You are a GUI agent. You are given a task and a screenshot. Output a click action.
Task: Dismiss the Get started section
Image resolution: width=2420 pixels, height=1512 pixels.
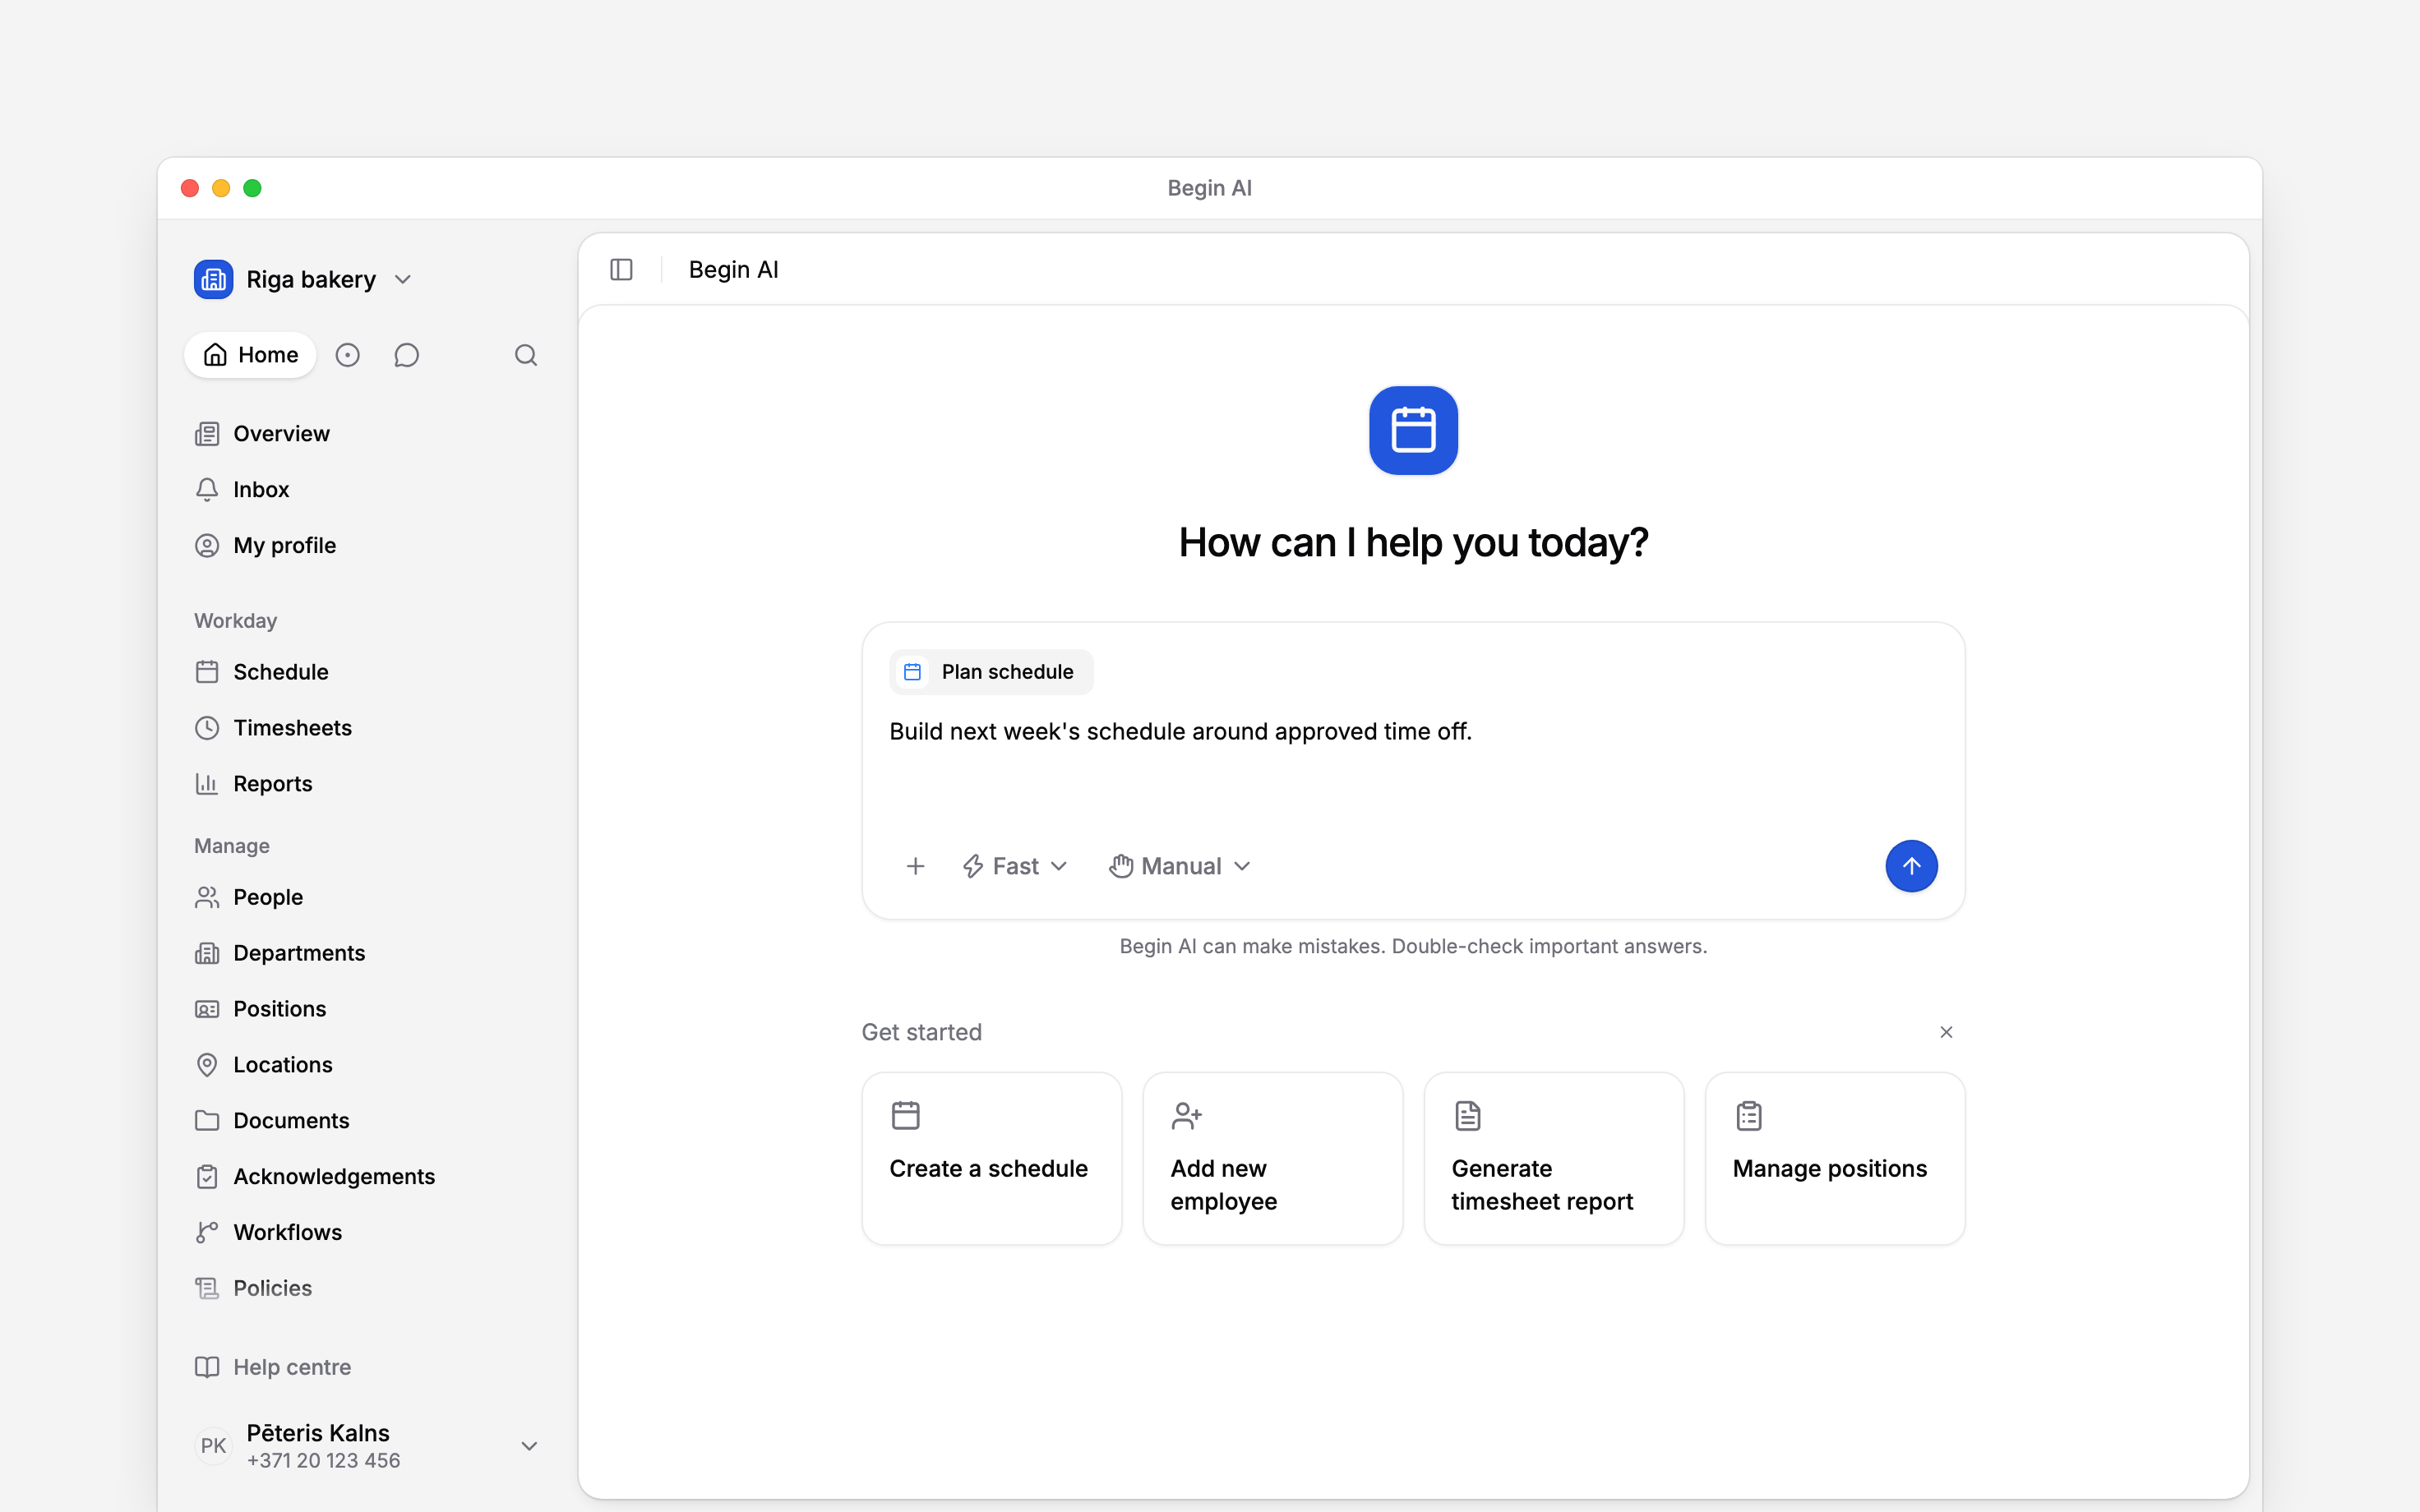pyautogui.click(x=1946, y=1032)
